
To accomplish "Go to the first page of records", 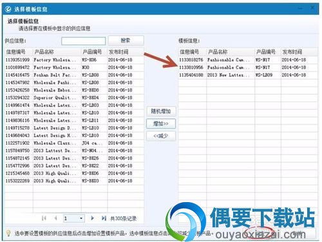I will pos(44,218).
